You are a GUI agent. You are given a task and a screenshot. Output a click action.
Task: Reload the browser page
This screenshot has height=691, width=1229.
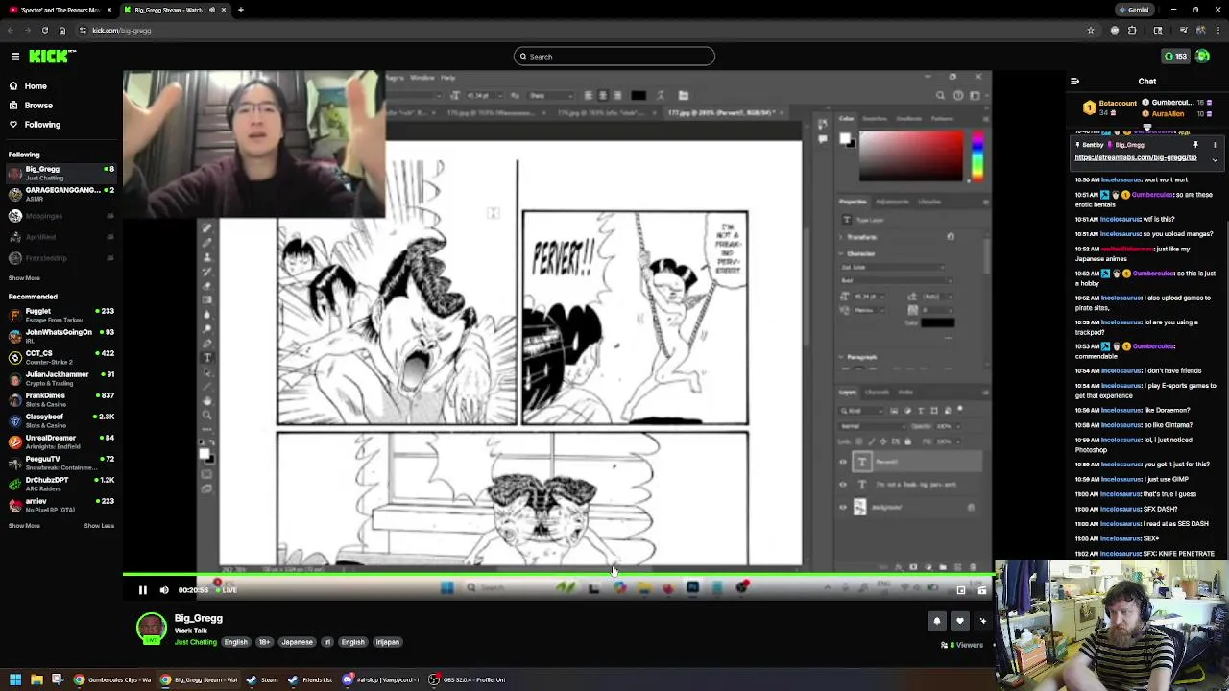(45, 31)
